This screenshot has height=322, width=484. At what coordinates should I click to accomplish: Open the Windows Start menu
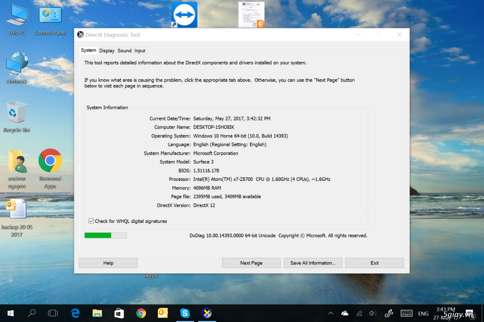tap(10, 313)
